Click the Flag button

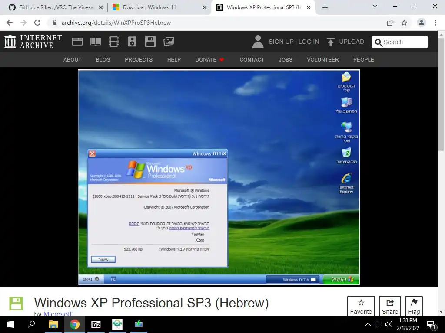point(414,307)
